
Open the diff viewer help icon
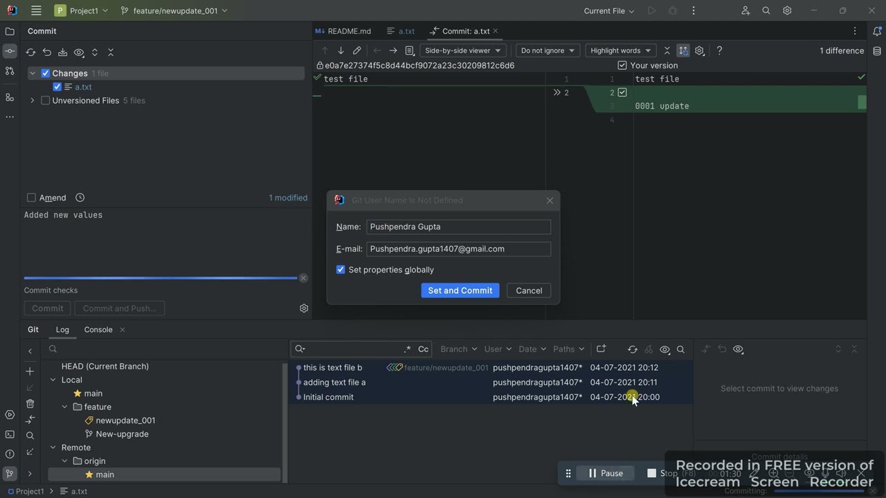[719, 50]
